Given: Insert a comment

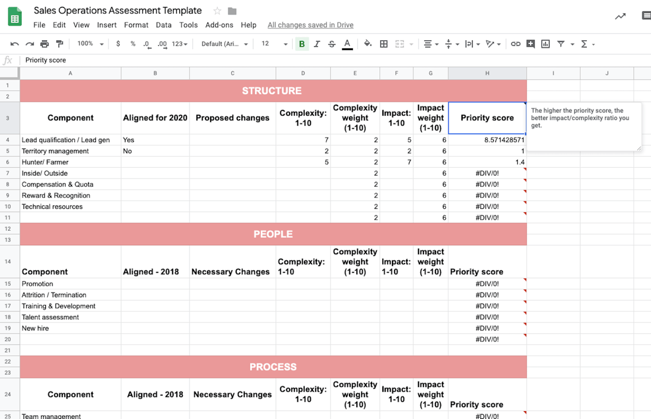Looking at the screenshot, I should [x=531, y=43].
